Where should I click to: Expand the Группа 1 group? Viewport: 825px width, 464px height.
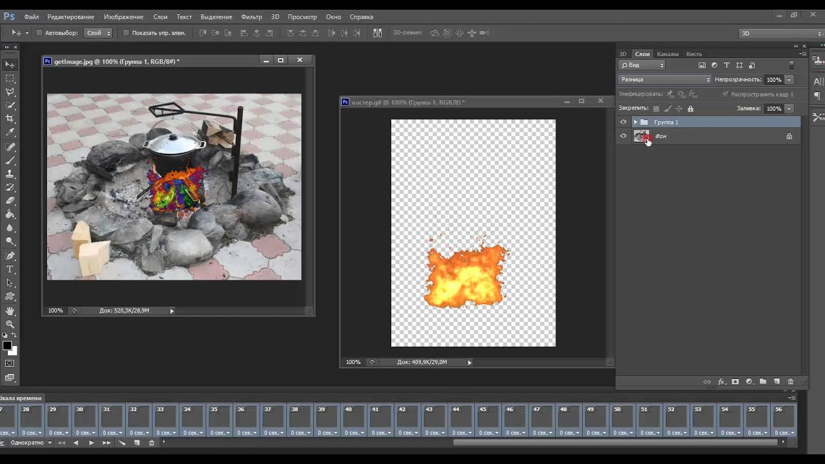pos(636,122)
